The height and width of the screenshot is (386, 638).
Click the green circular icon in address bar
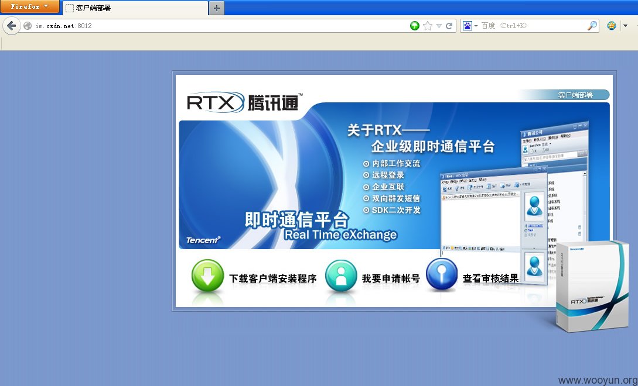tap(414, 26)
